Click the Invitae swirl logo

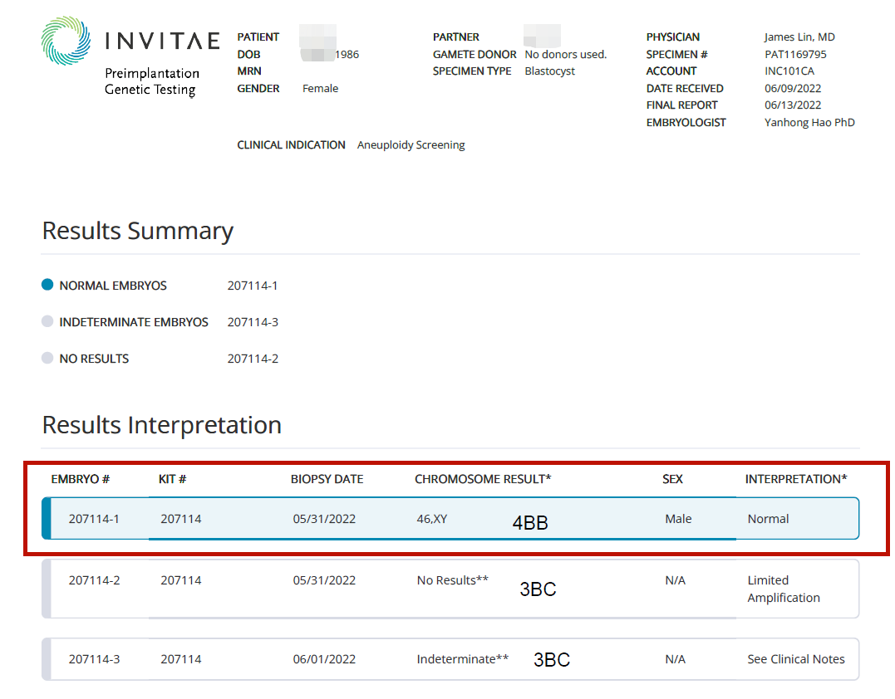click(66, 42)
